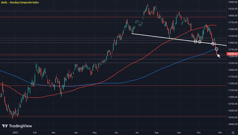Click the white arrow annotation
The width and height of the screenshot is (238, 135).
(x=219, y=56)
